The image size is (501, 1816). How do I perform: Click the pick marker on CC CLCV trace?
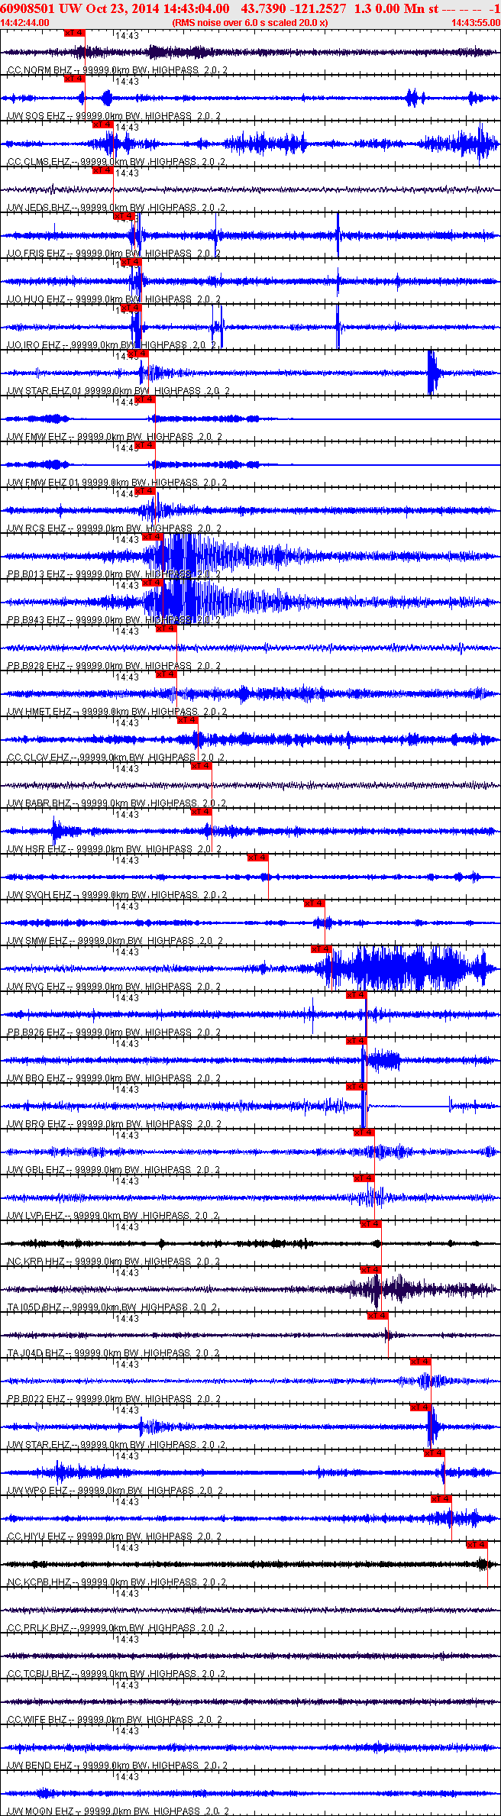click(x=188, y=720)
